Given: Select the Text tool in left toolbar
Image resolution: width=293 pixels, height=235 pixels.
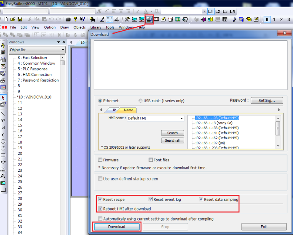Looking at the screenshot, I should 3,176.
